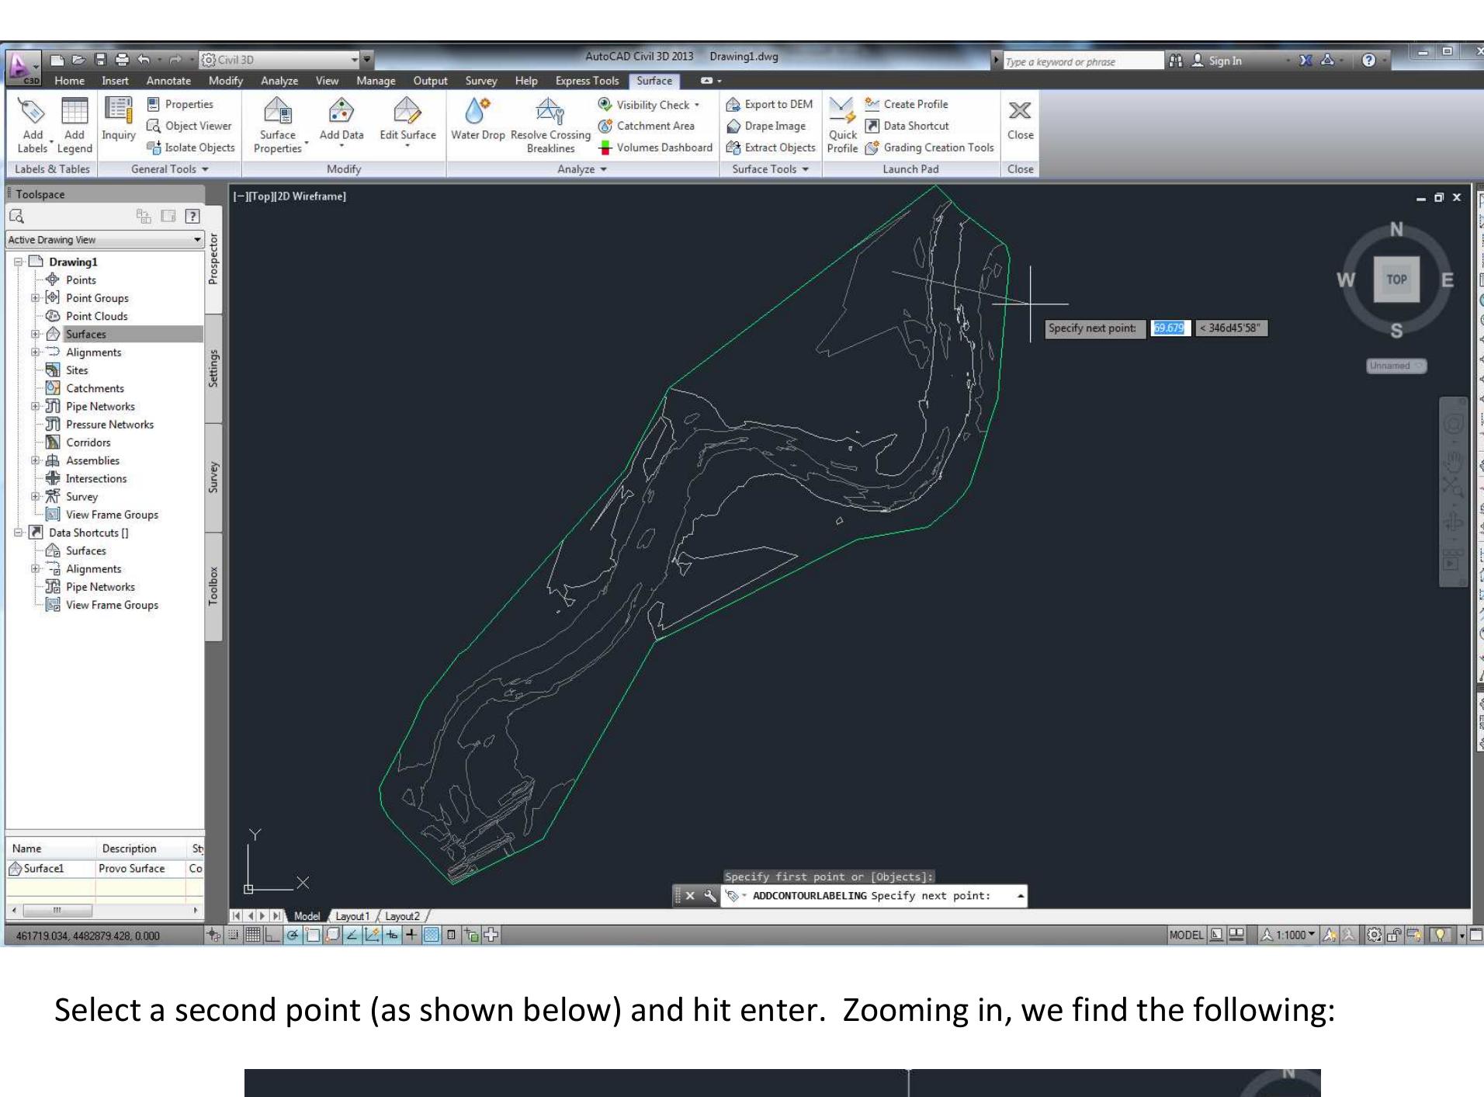
Task: Click TOP face on the ViewCube
Action: (1396, 279)
